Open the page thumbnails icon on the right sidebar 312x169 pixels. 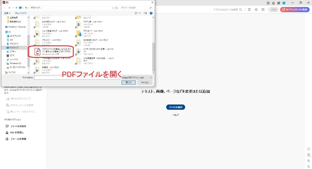[309, 155]
